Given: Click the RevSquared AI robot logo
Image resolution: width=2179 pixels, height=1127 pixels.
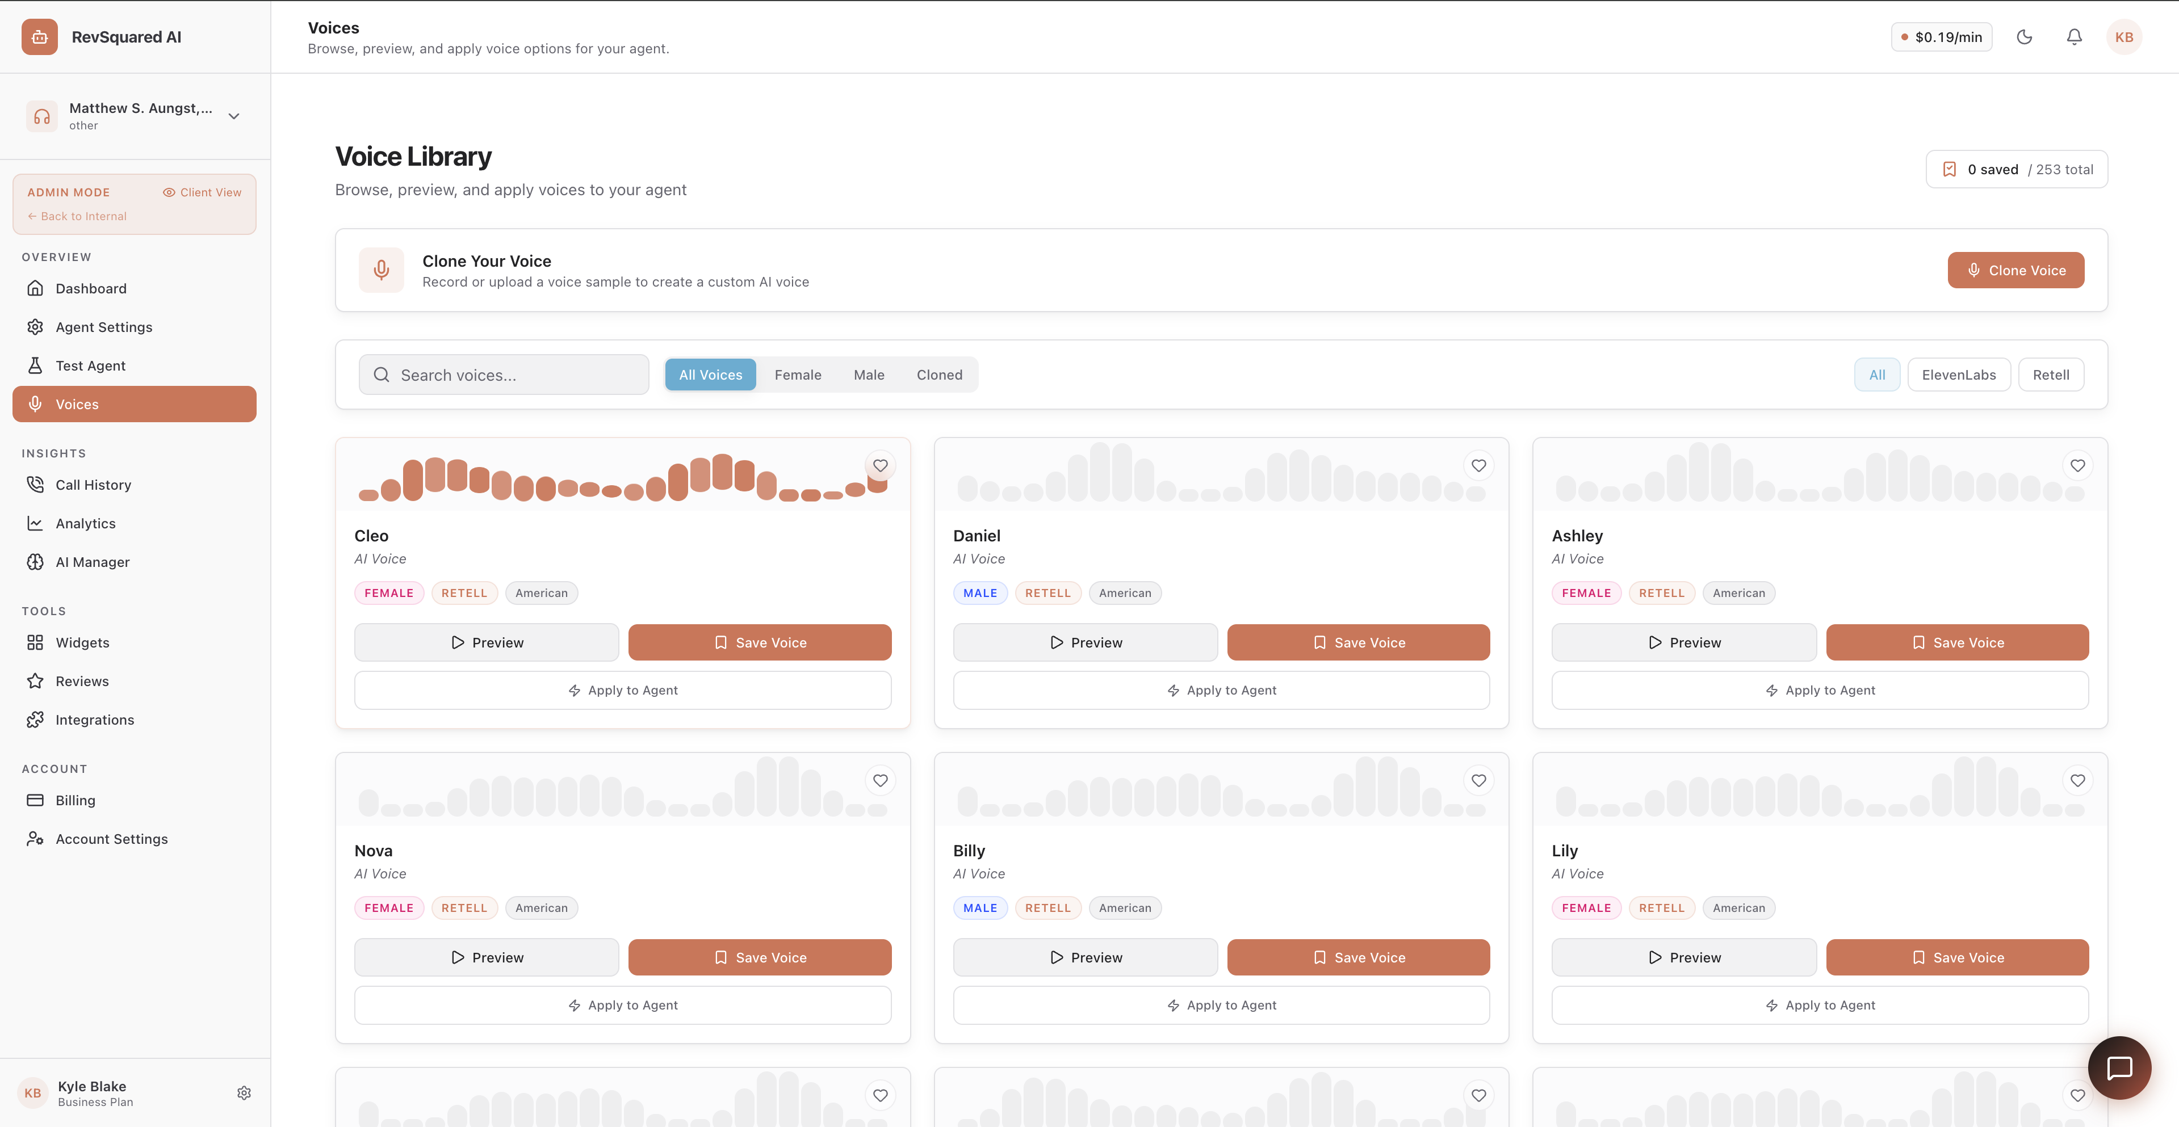Looking at the screenshot, I should coord(40,37).
